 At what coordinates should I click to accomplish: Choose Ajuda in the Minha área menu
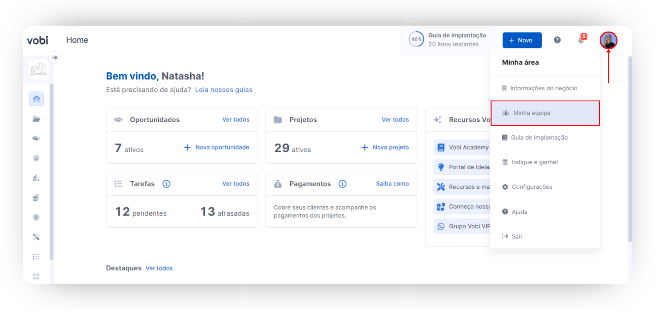click(545, 212)
